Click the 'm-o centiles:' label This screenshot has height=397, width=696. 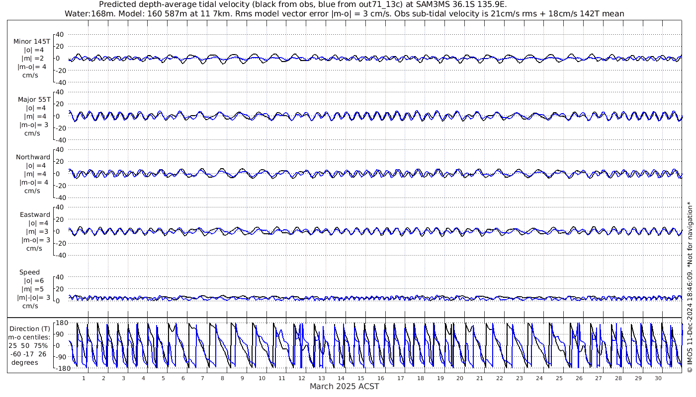coord(30,337)
